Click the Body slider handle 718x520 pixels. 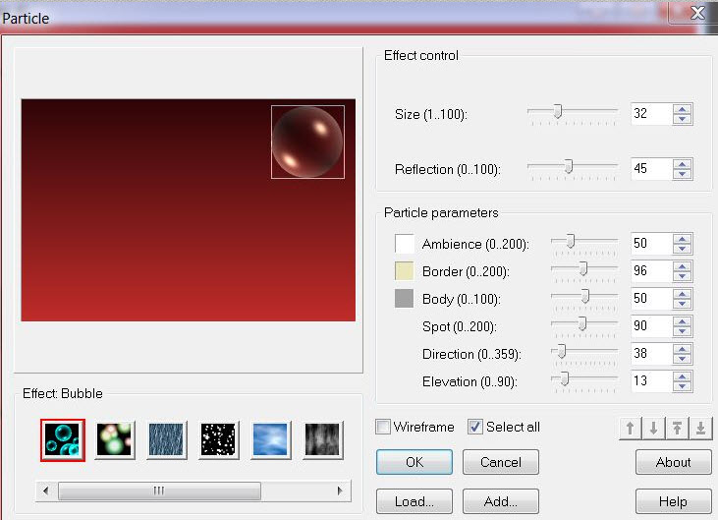585,296
